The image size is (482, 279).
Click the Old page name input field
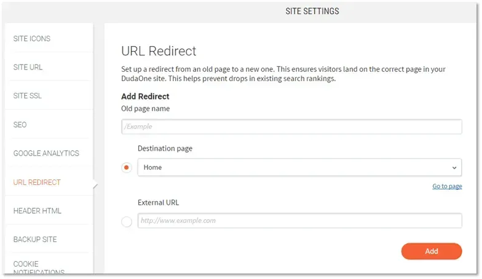pyautogui.click(x=291, y=127)
